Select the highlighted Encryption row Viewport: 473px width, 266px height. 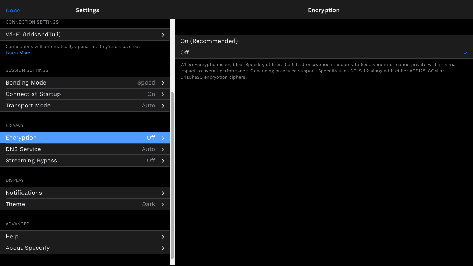85,138
